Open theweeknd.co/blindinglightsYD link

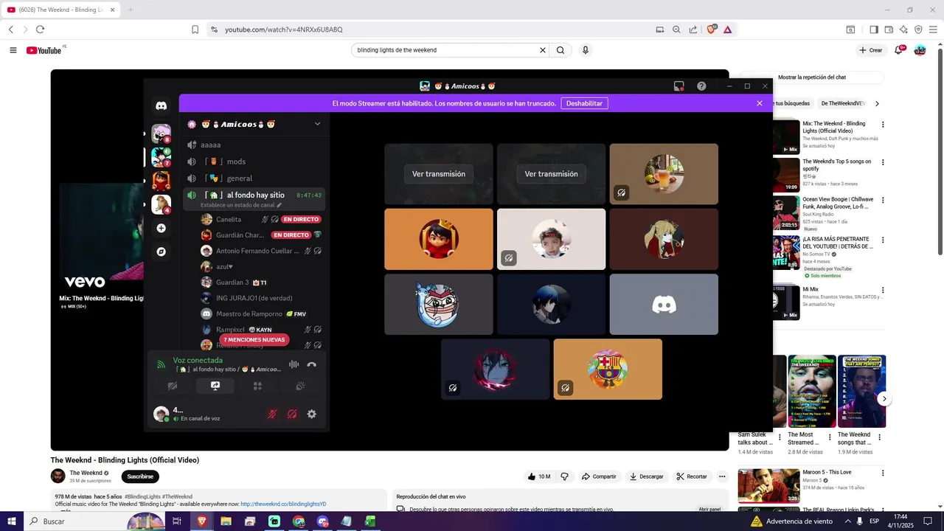point(283,504)
